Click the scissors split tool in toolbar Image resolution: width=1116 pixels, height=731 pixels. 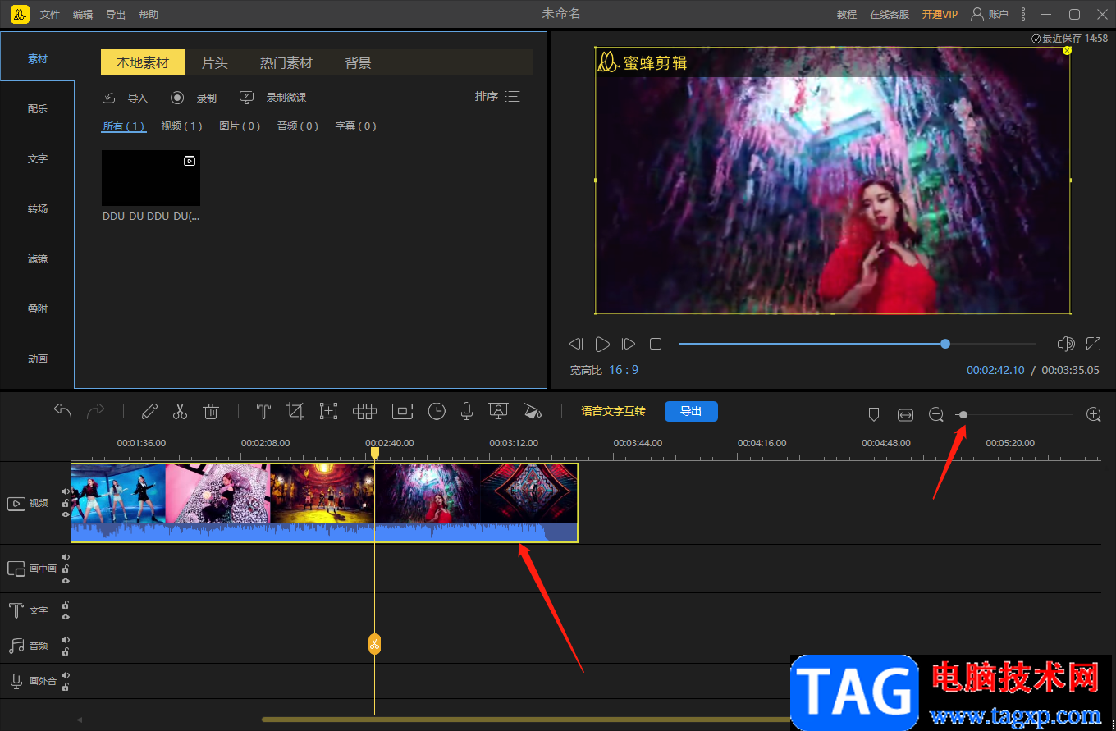click(x=180, y=412)
